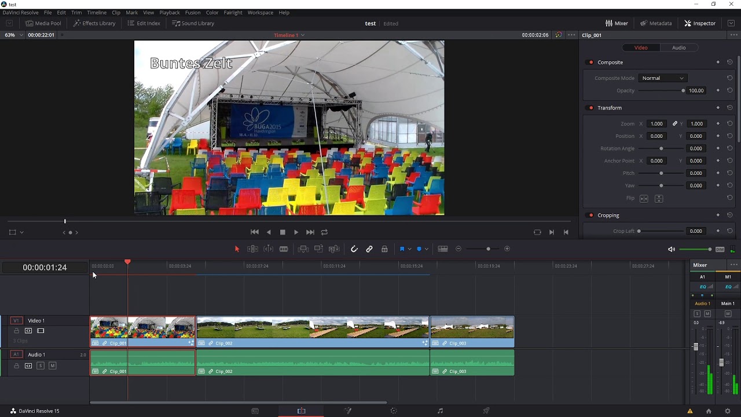The height and width of the screenshot is (417, 741).
Task: Show the Edit Index panel
Action: coord(144,23)
